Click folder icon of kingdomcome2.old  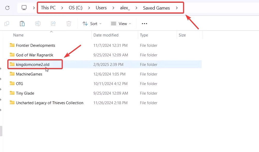tap(12, 64)
